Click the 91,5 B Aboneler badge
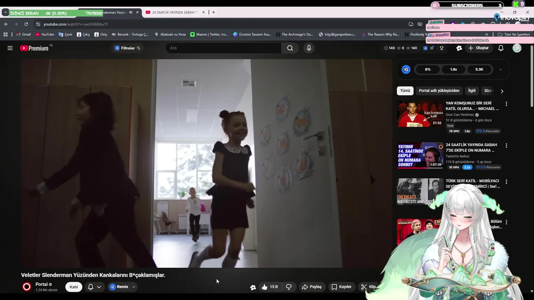Viewport: 534px width, 300px height. (x=488, y=167)
